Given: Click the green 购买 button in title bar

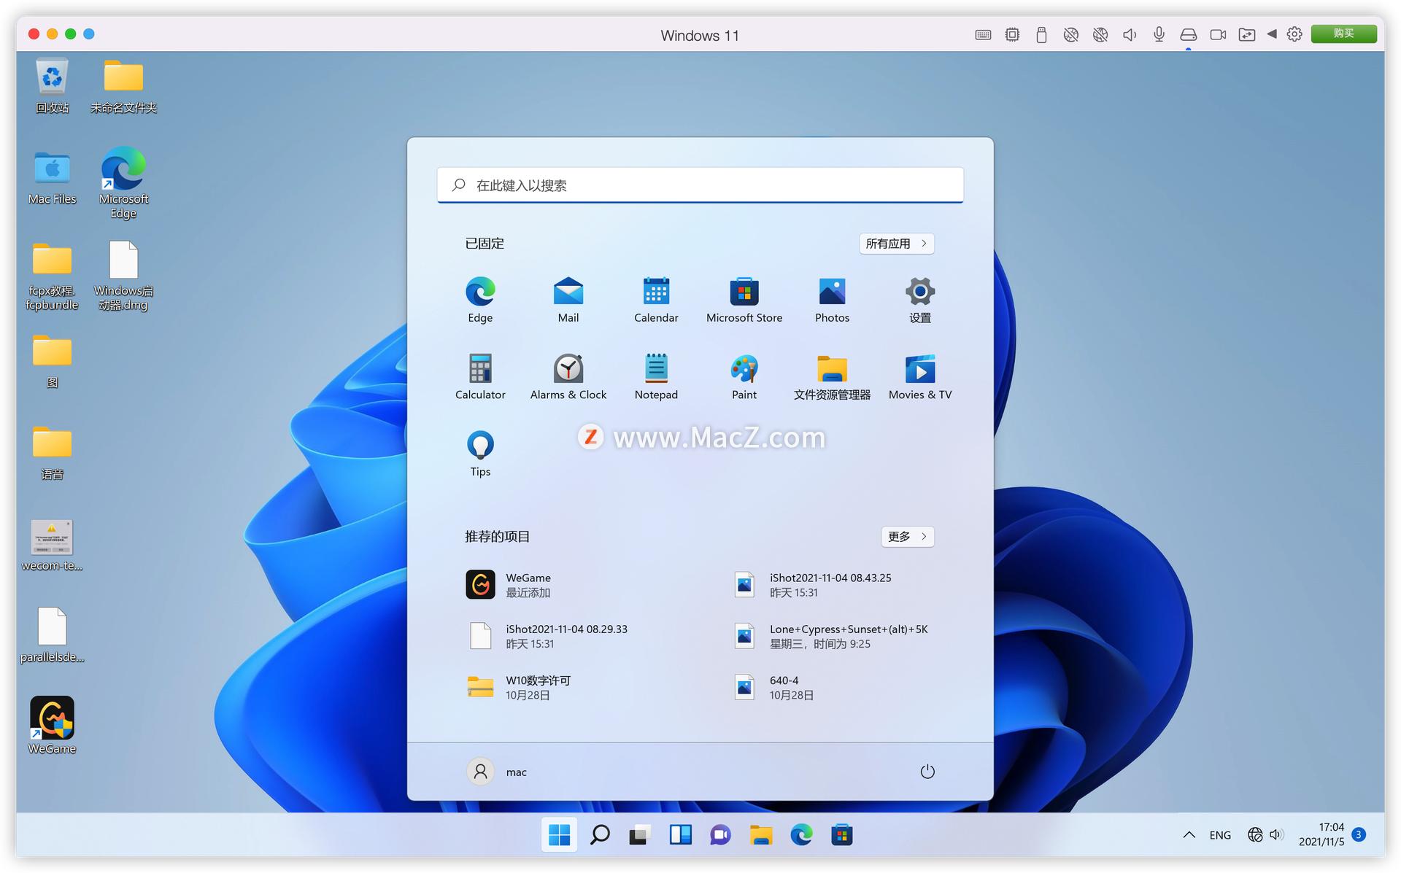Looking at the screenshot, I should (x=1343, y=34).
